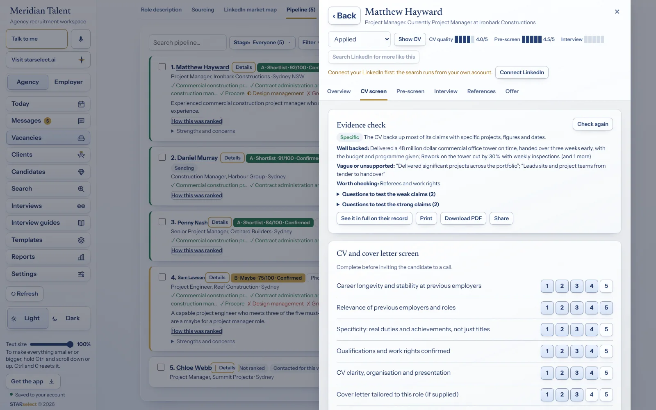The height and width of the screenshot is (410, 656).
Task: Click the Candidates diamond icon
Action: pyautogui.click(x=81, y=172)
